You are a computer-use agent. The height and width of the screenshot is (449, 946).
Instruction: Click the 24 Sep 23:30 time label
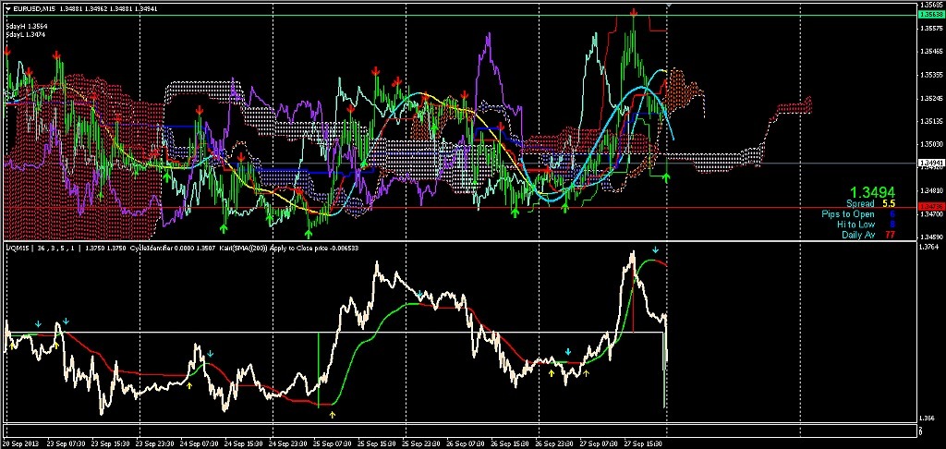[x=288, y=443]
